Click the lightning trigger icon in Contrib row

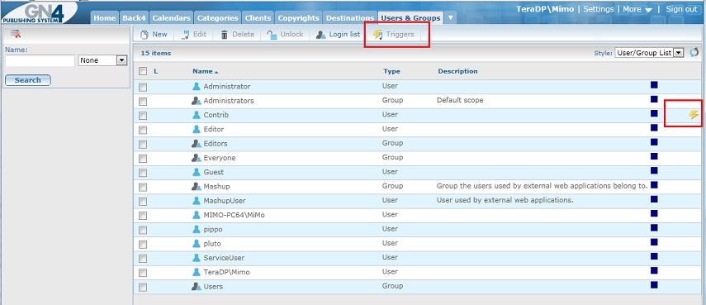tap(694, 114)
